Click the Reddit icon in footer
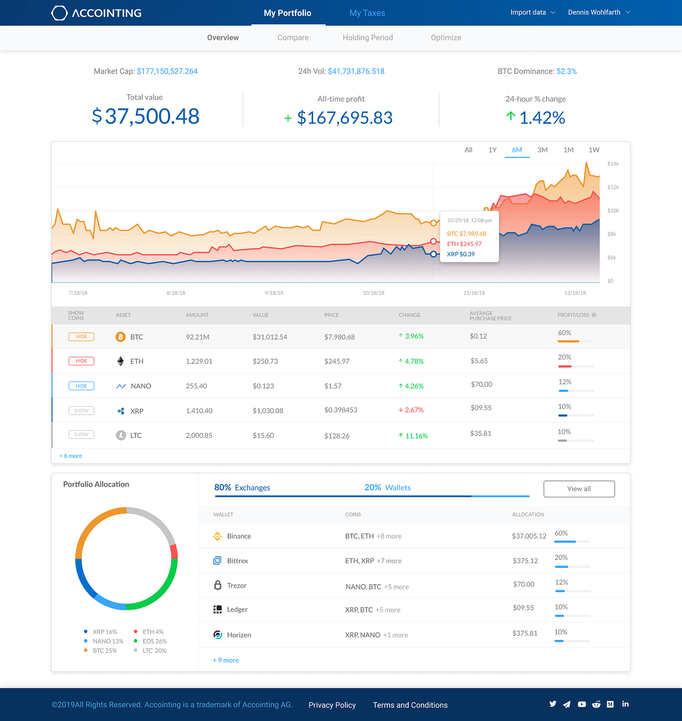682x721 pixels. (596, 704)
